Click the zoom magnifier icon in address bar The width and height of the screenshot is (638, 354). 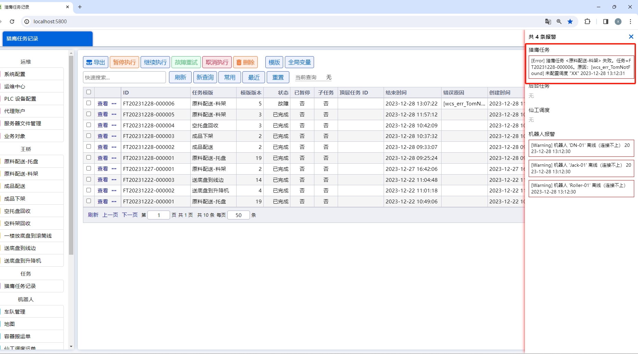[x=559, y=22]
